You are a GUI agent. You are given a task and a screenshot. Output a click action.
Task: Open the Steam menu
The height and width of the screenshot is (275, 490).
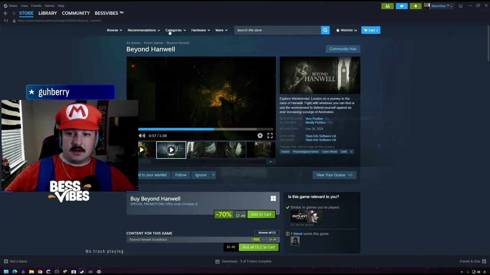(x=13, y=6)
